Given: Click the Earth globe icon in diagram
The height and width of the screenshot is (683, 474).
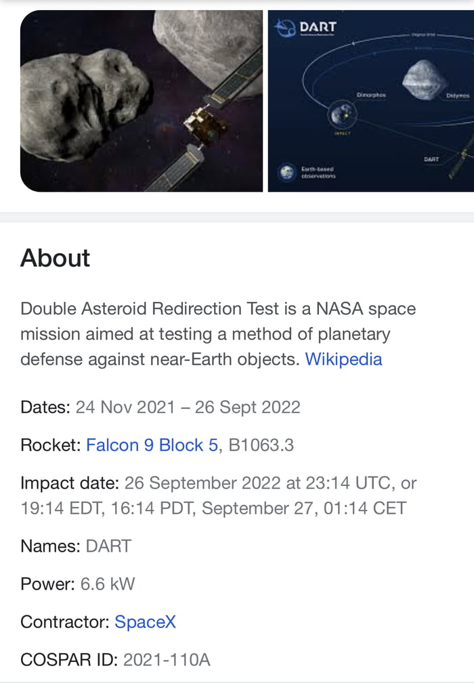Looking at the screenshot, I should (285, 172).
